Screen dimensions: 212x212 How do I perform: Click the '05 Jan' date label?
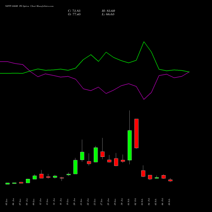point(6,202)
